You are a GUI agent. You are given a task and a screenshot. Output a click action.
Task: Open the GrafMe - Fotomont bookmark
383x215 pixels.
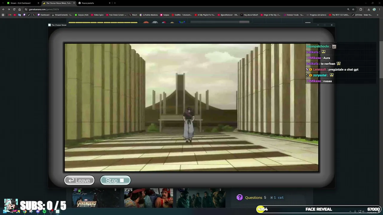[x=182, y=15]
